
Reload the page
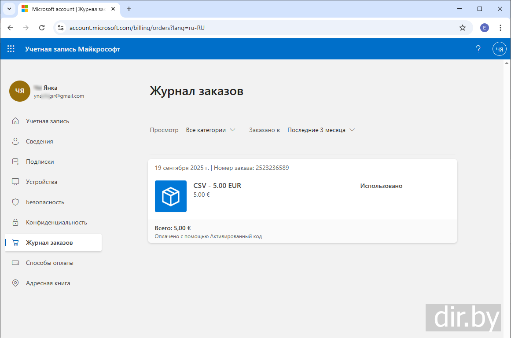coord(42,28)
